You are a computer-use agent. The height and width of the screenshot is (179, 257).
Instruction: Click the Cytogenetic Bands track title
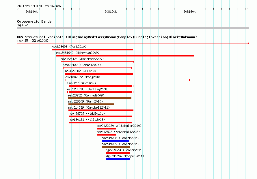pos(34,21)
